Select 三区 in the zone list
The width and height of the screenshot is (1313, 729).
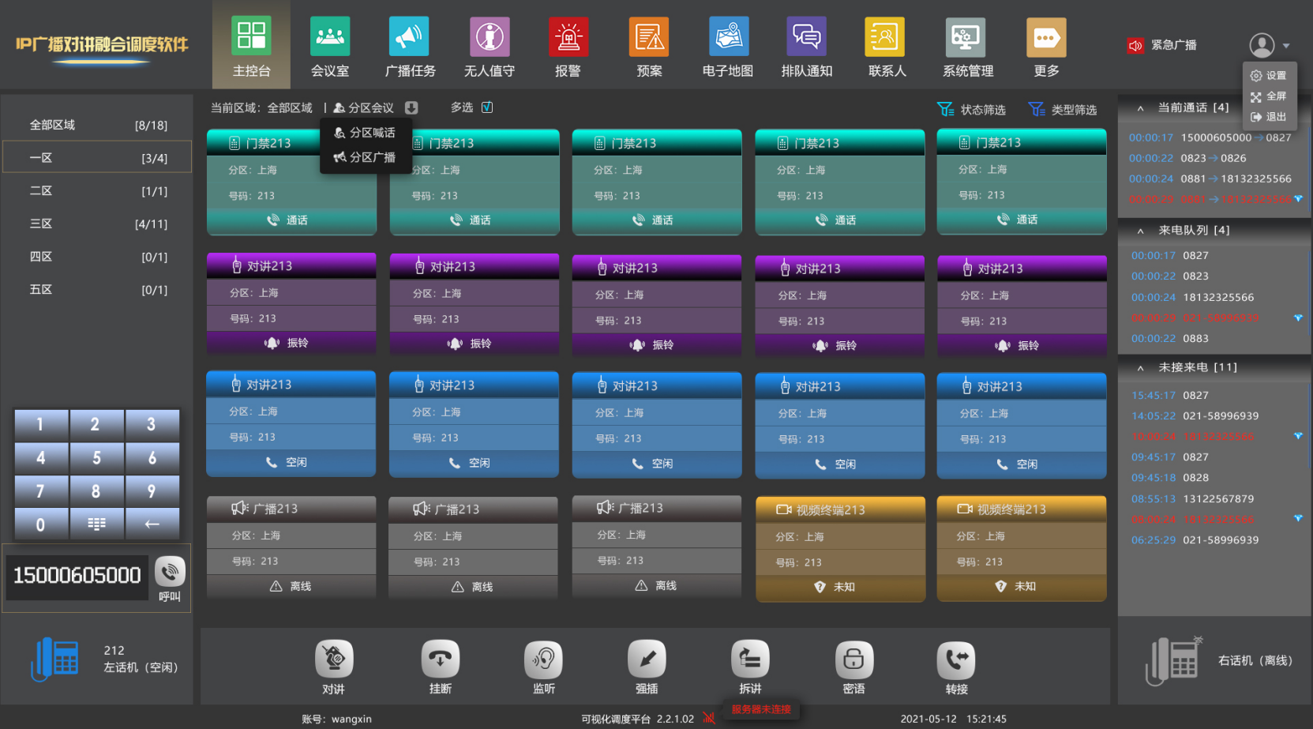(x=98, y=224)
